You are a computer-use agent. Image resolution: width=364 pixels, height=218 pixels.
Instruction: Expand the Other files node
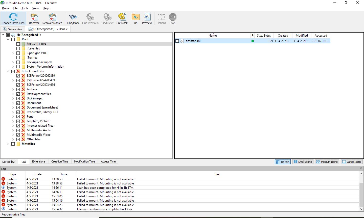pyautogui.click(x=13, y=139)
